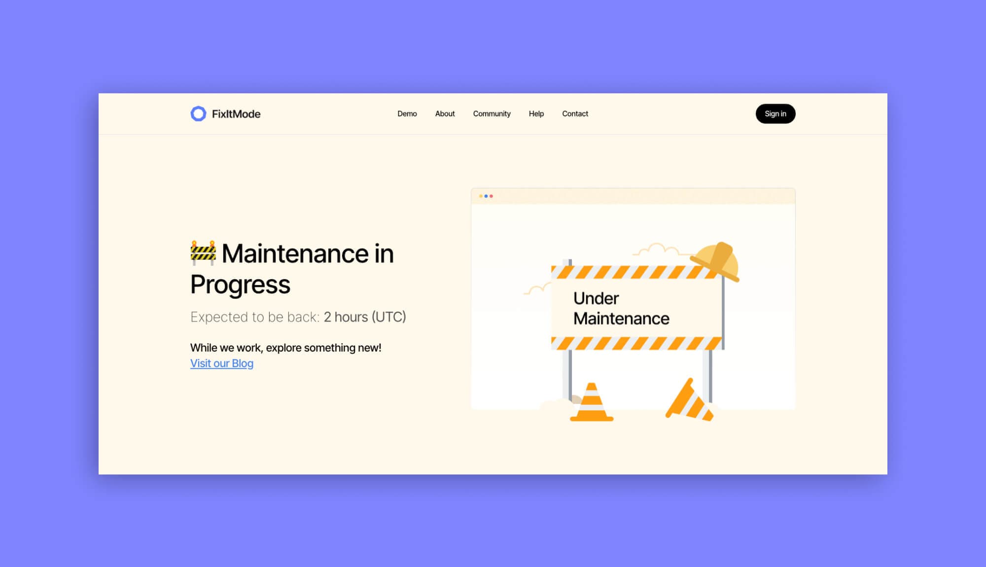Image resolution: width=986 pixels, height=567 pixels.
Task: Click the upright traffic cone in the illustration
Action: coord(592,402)
